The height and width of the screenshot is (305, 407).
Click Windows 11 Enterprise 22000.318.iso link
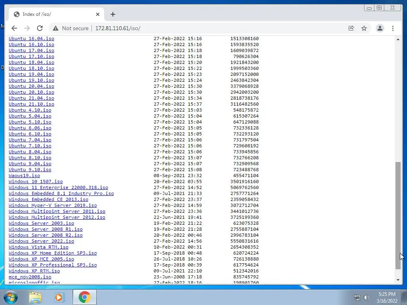pos(58,188)
